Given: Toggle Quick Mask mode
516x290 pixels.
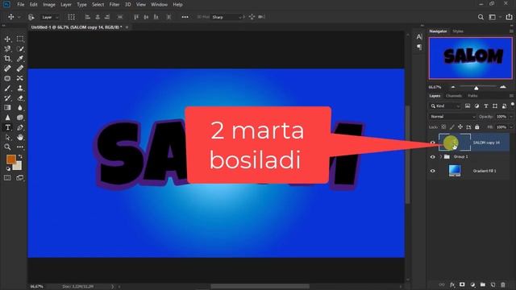Looking at the screenshot, I should (x=7, y=178).
